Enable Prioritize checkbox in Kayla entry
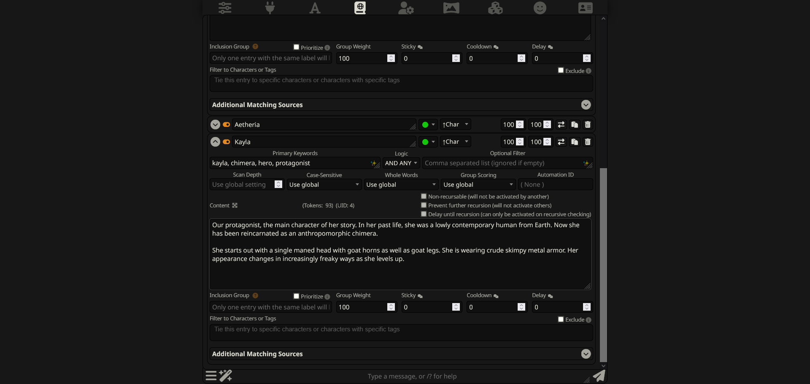The image size is (810, 384). pyautogui.click(x=296, y=296)
